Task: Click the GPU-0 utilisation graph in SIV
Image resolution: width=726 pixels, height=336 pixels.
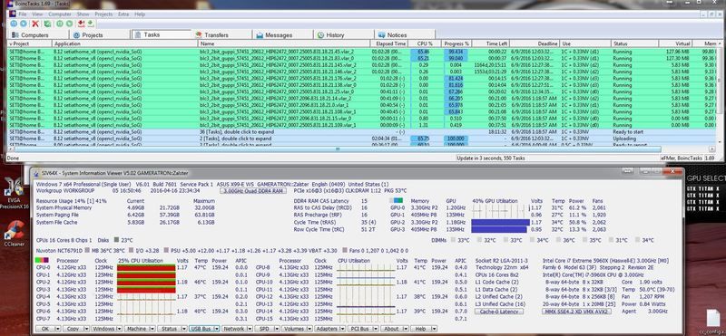Action: tap(500, 208)
